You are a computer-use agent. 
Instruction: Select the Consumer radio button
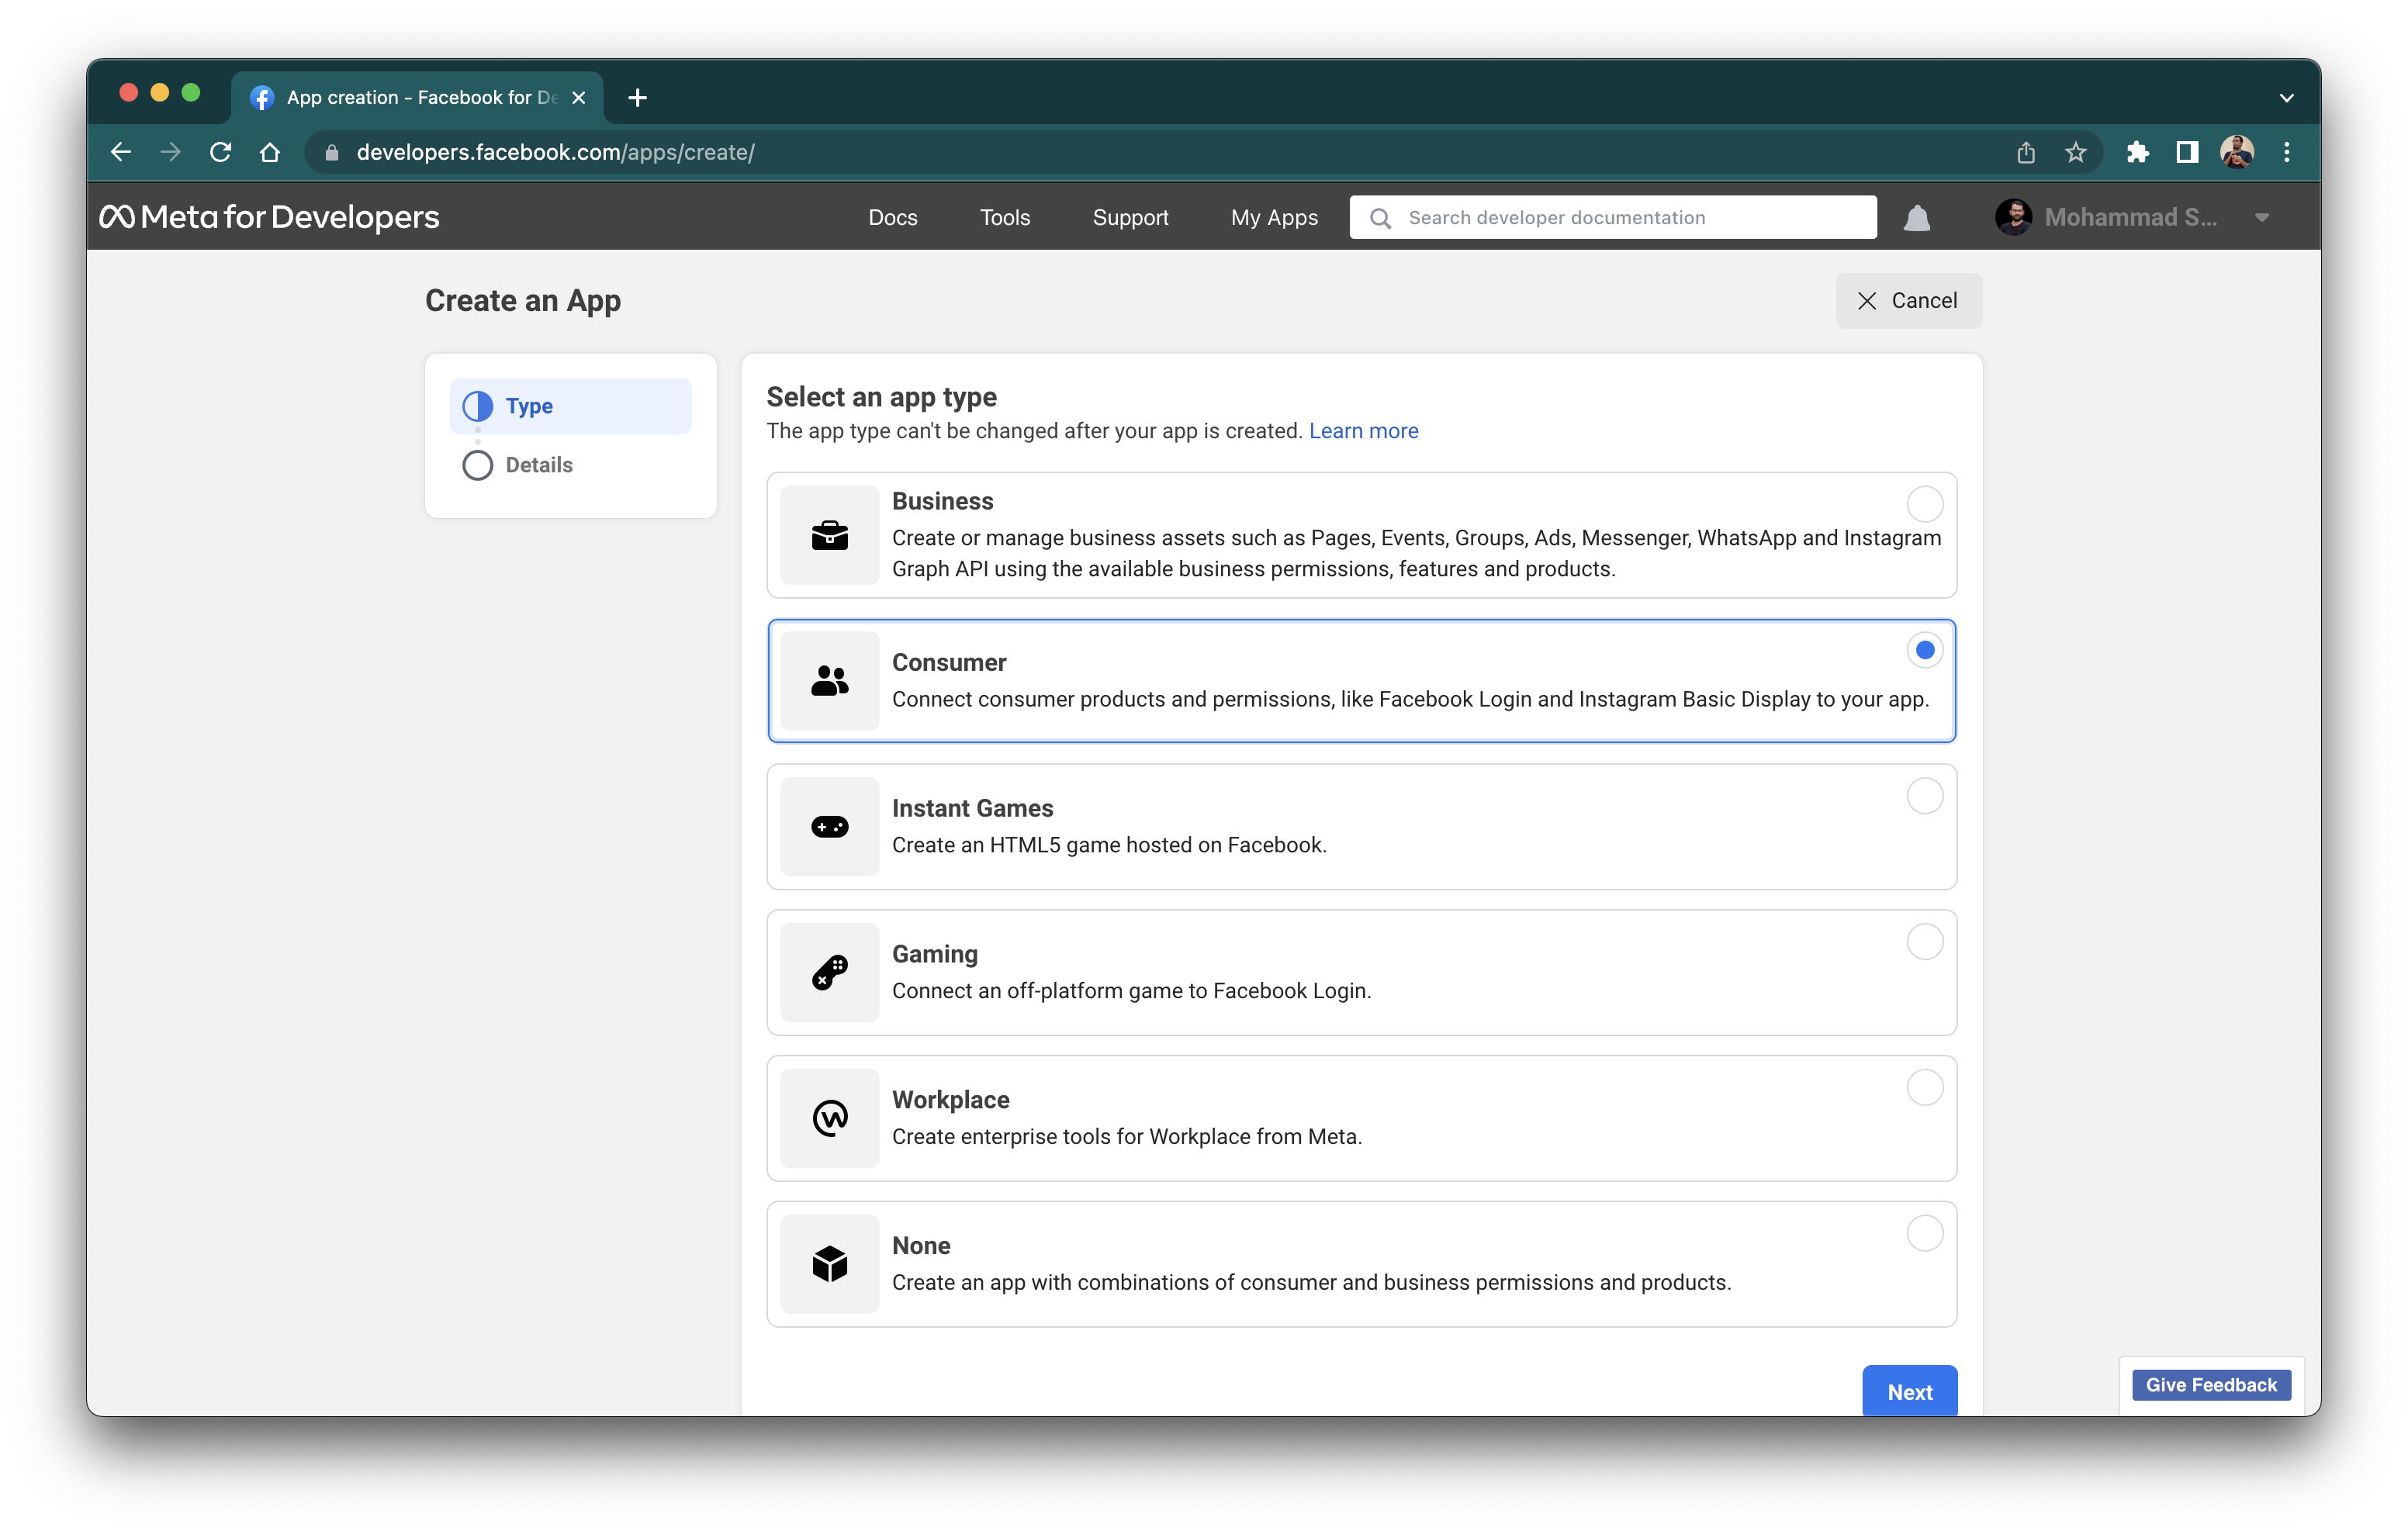click(x=1924, y=649)
